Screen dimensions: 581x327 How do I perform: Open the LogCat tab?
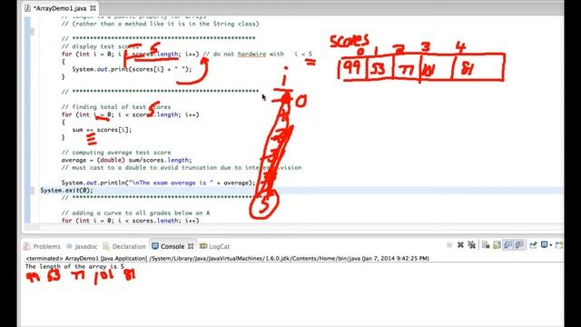(x=215, y=246)
